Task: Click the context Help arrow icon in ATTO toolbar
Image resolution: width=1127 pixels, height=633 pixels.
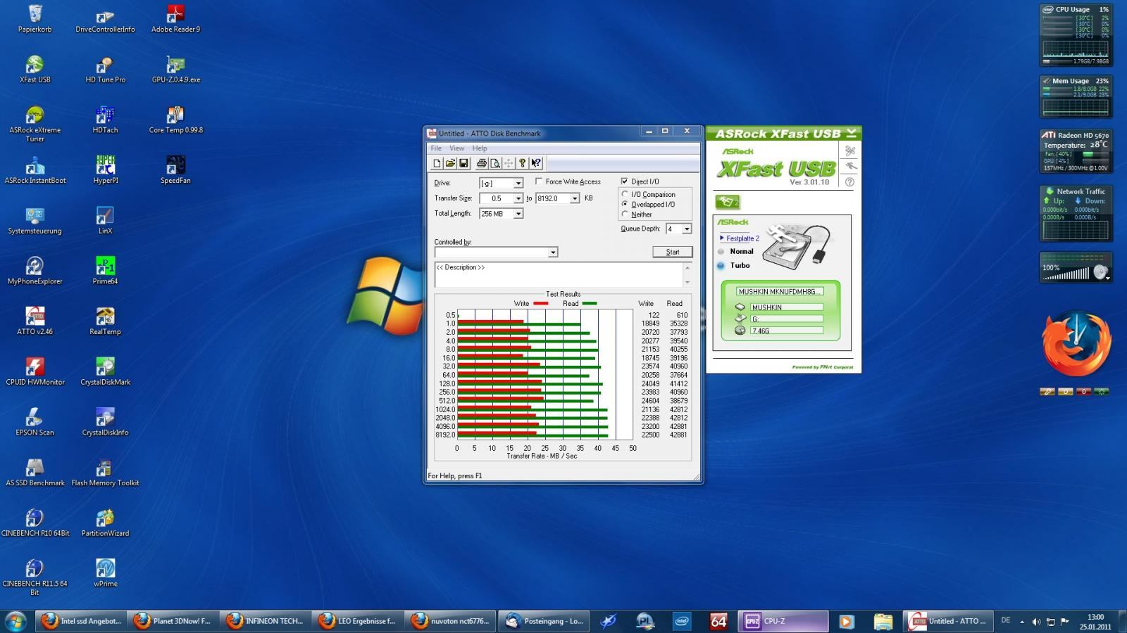Action: click(x=536, y=163)
